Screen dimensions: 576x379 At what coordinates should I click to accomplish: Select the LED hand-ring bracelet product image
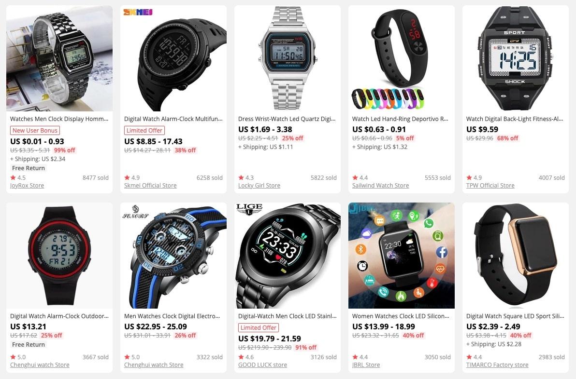click(402, 58)
